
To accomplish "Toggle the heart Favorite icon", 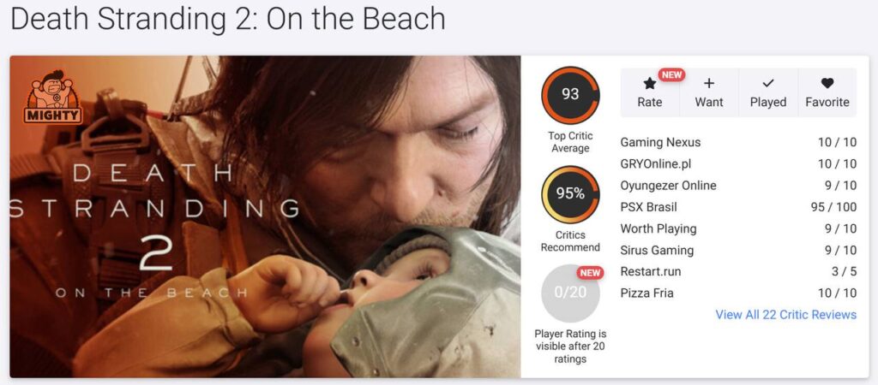I will pos(827,83).
